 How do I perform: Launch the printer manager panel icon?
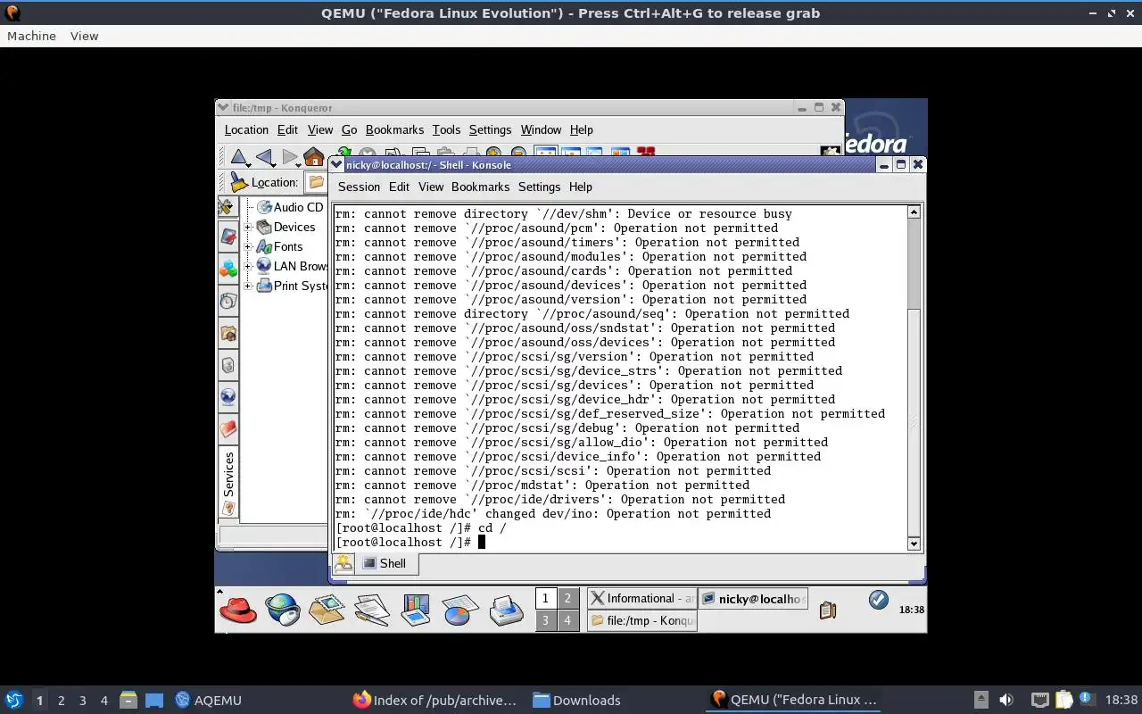[x=506, y=610]
